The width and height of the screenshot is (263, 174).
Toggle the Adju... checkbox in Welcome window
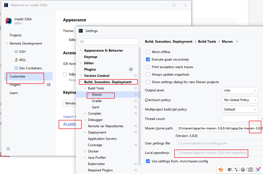tap(65, 74)
